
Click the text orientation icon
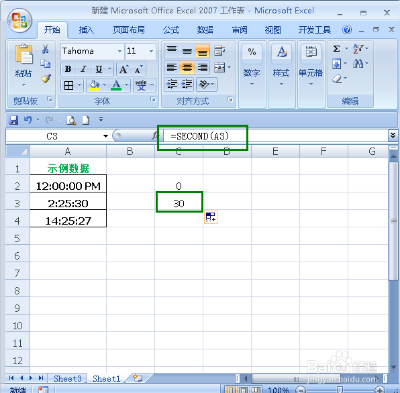pos(204,84)
